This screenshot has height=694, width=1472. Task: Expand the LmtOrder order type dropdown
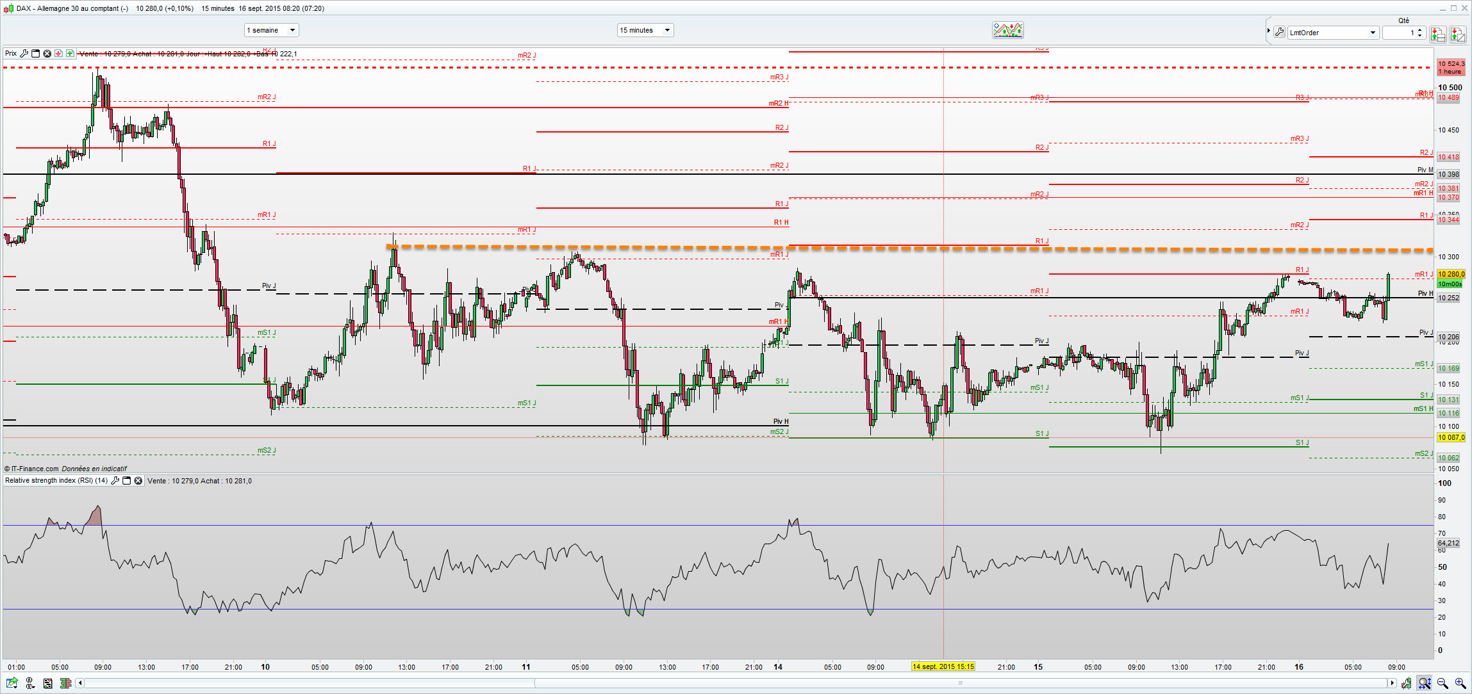(1372, 33)
